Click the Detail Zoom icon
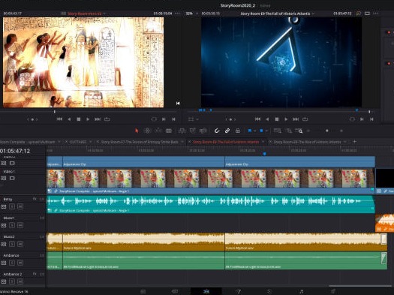The image size is (394, 295). (289, 131)
